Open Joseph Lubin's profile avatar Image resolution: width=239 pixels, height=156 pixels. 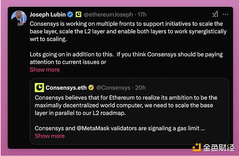[x=19, y=18]
